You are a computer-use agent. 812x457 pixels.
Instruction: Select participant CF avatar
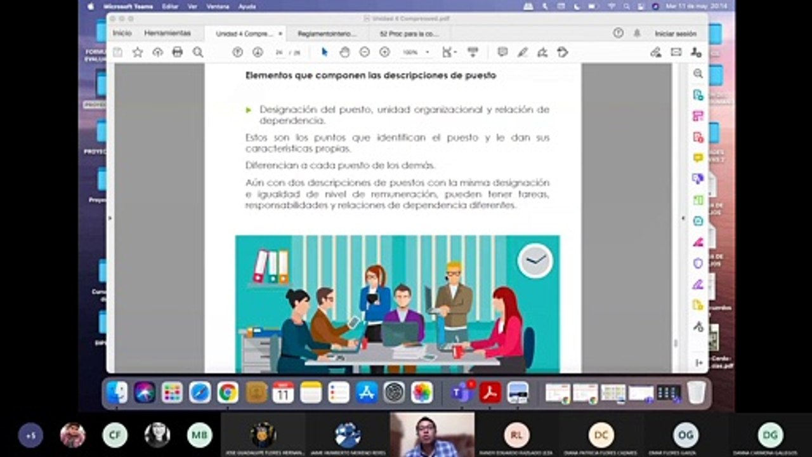[115, 435]
